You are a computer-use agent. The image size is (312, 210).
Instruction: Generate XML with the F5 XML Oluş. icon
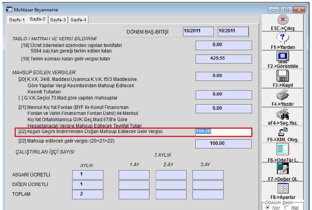283,131
